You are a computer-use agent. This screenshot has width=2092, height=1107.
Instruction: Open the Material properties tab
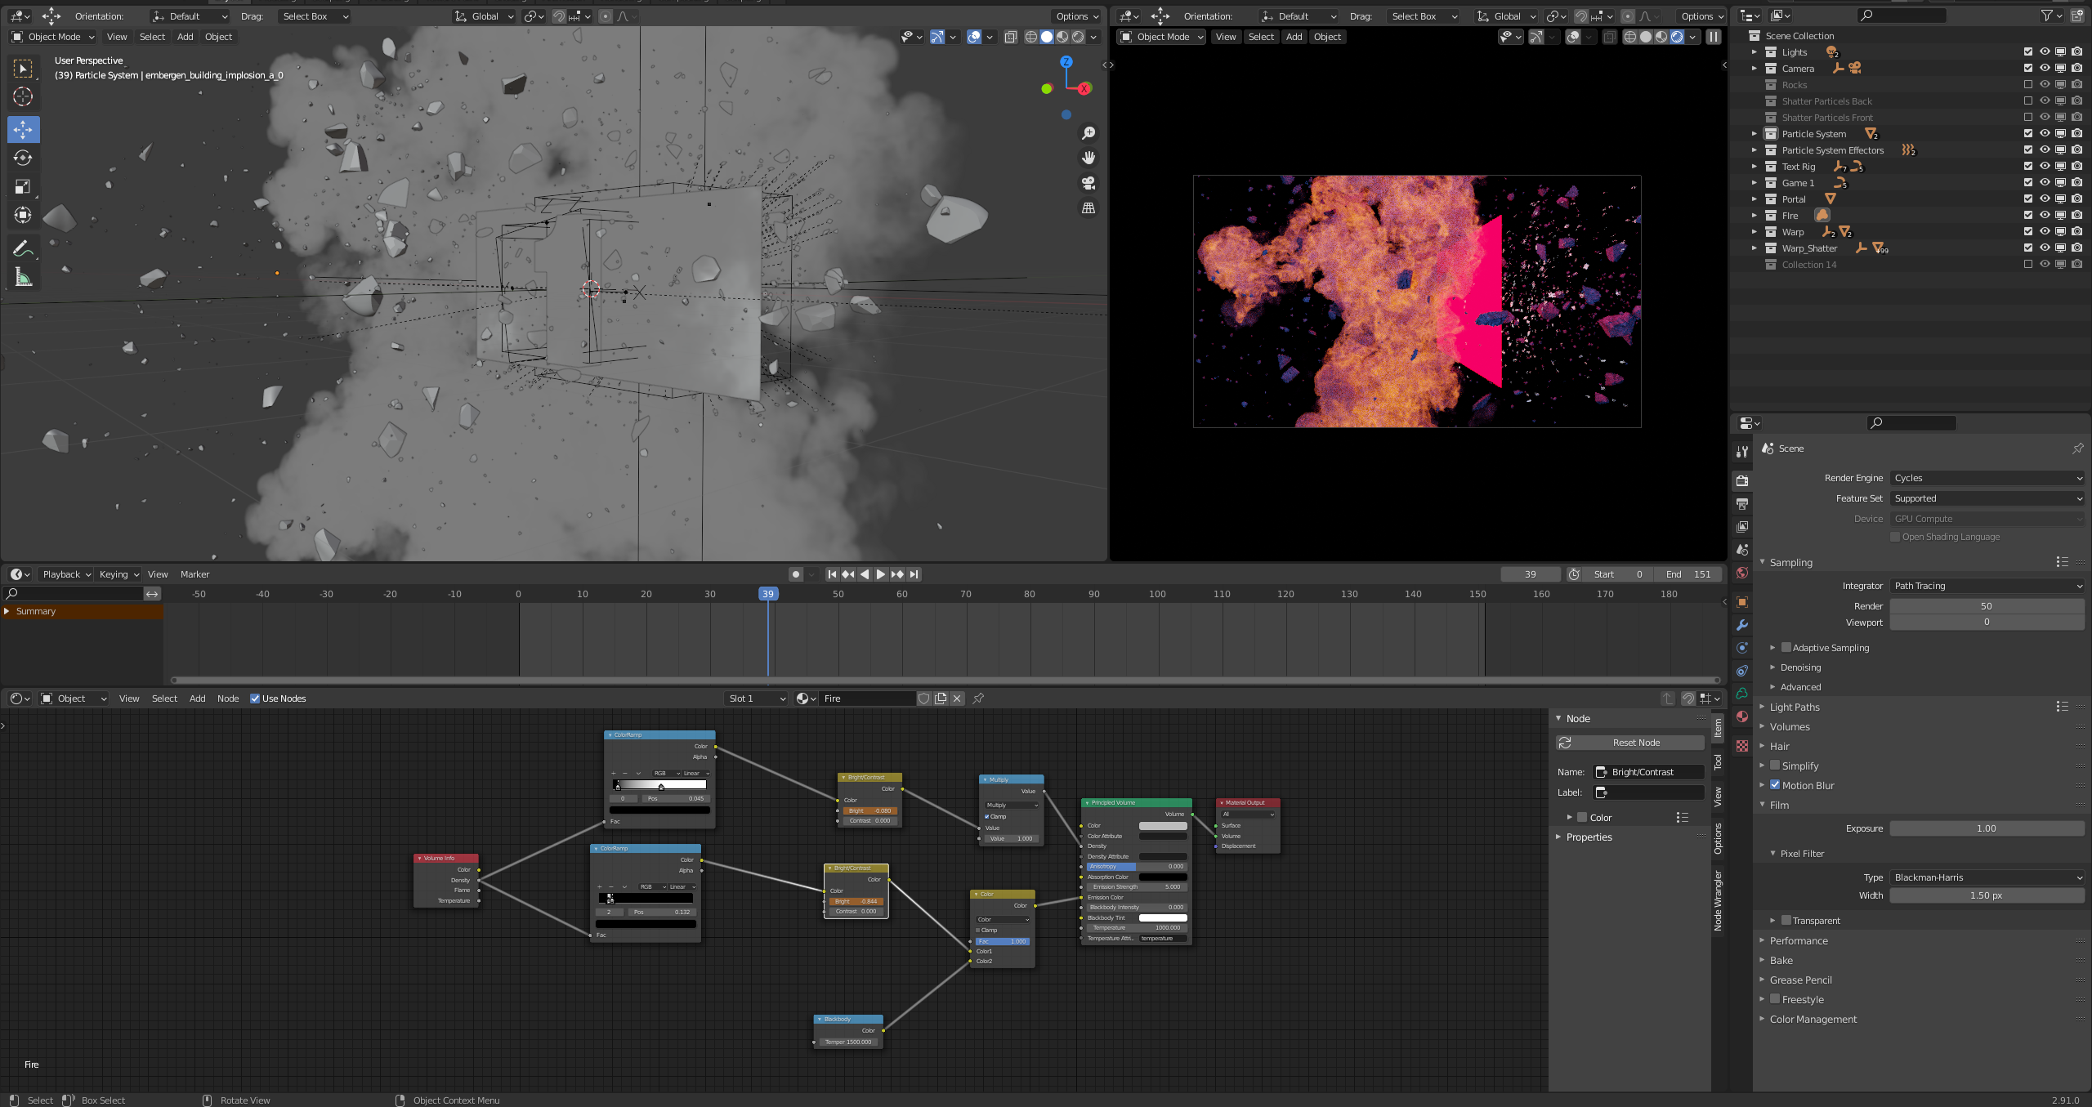pos(1742,716)
